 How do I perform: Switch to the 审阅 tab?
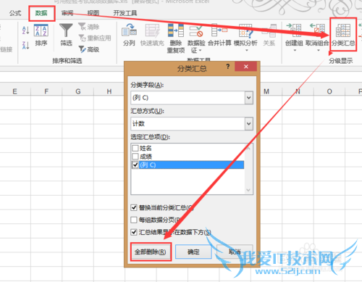[67, 13]
